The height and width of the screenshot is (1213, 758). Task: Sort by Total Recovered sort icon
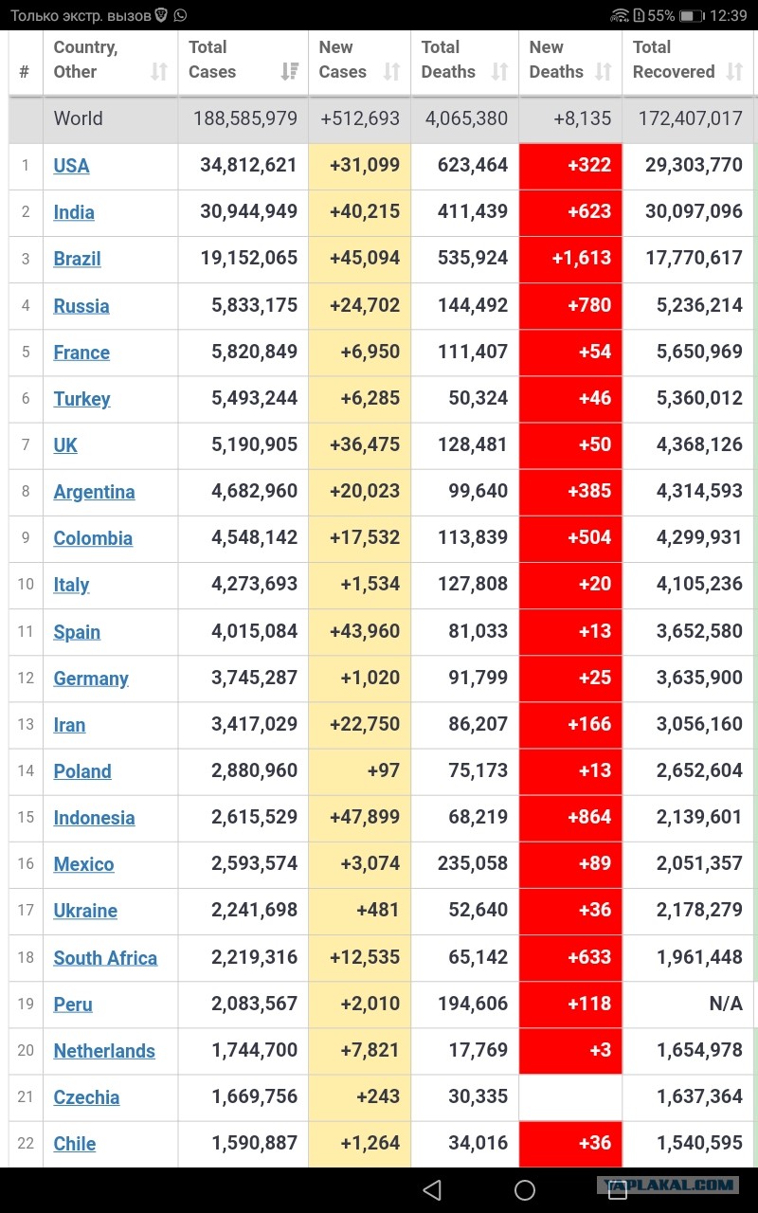734,71
